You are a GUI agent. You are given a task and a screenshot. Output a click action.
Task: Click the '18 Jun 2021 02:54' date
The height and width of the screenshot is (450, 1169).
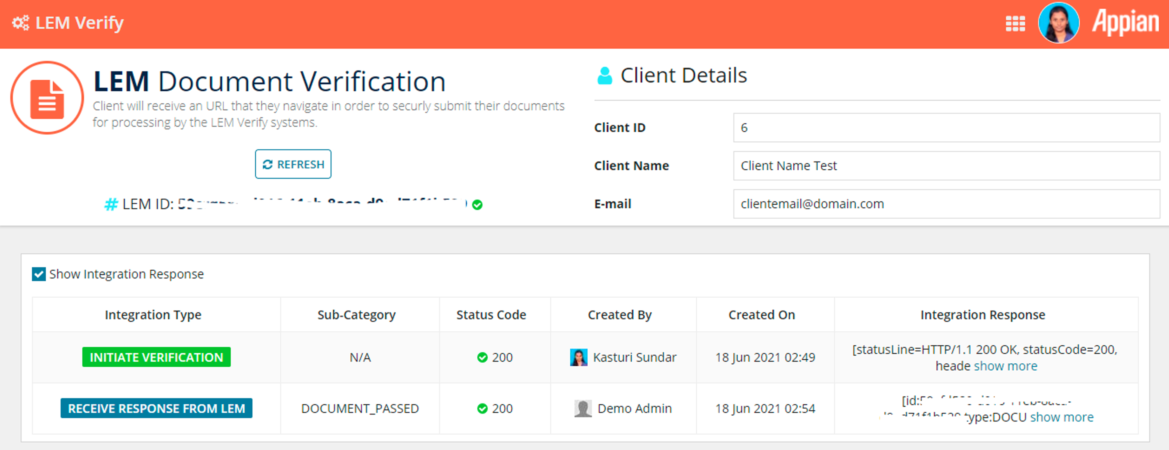click(765, 409)
